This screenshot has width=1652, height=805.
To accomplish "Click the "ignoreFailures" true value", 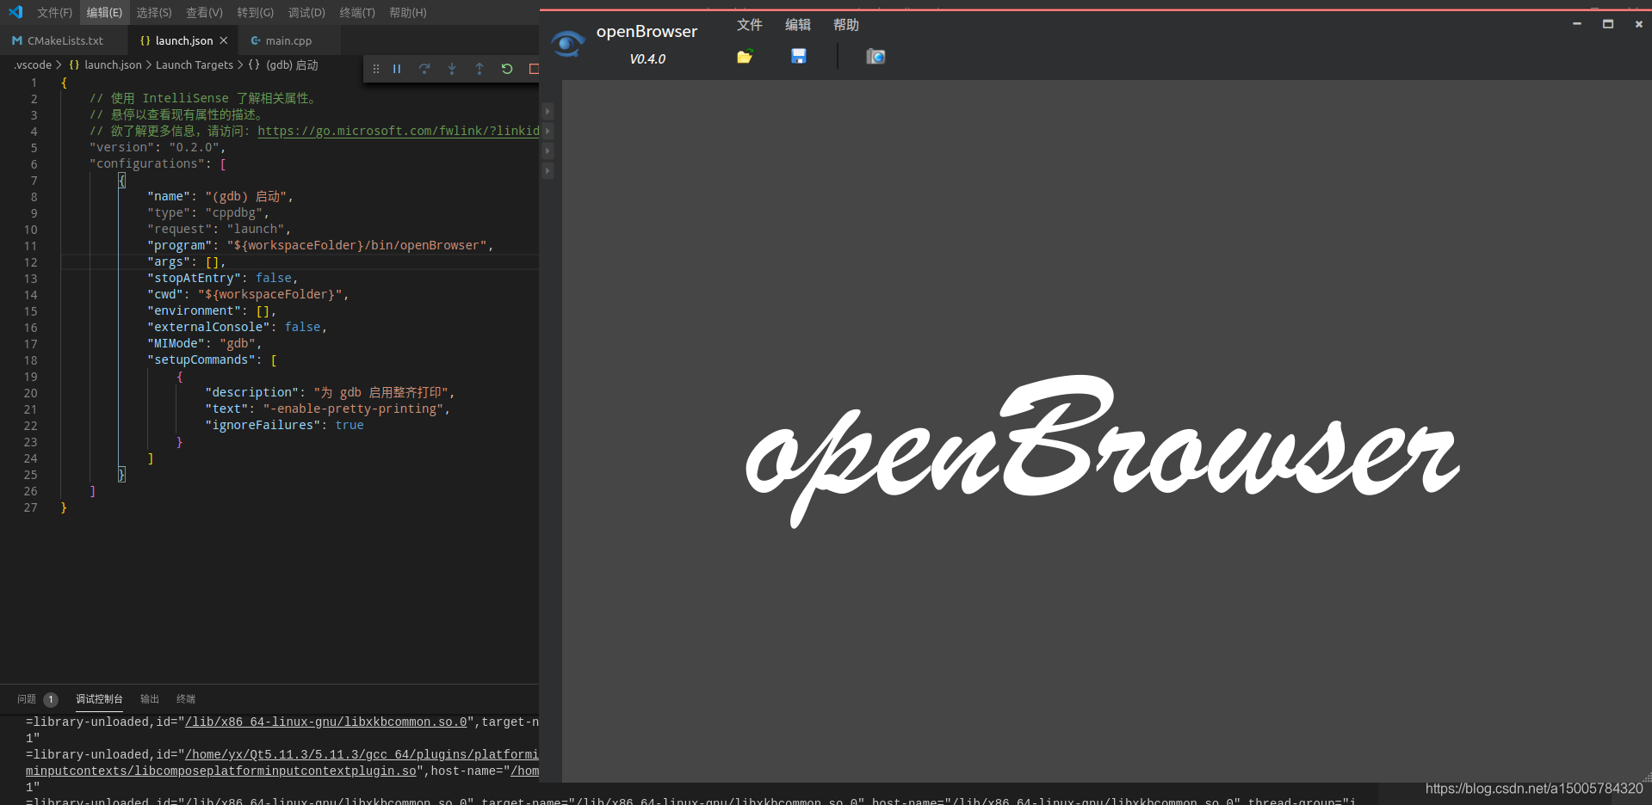I will click(x=350, y=425).
